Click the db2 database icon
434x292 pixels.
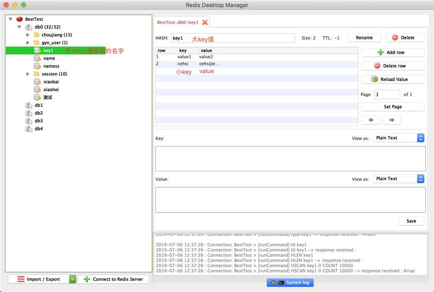click(x=29, y=113)
